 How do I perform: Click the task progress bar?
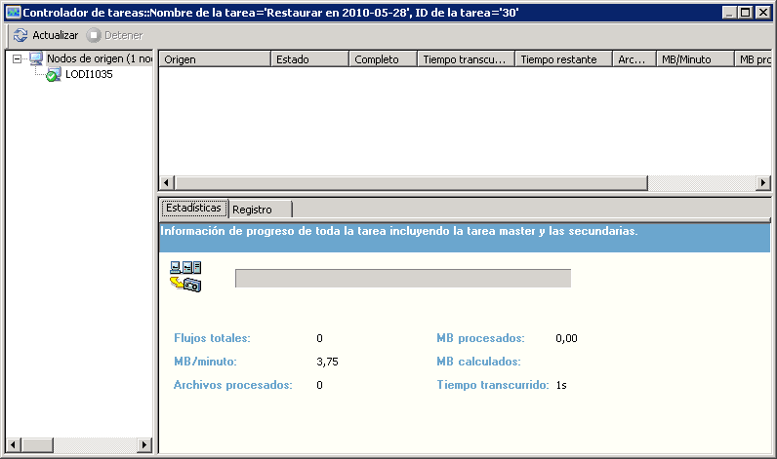pyautogui.click(x=403, y=279)
